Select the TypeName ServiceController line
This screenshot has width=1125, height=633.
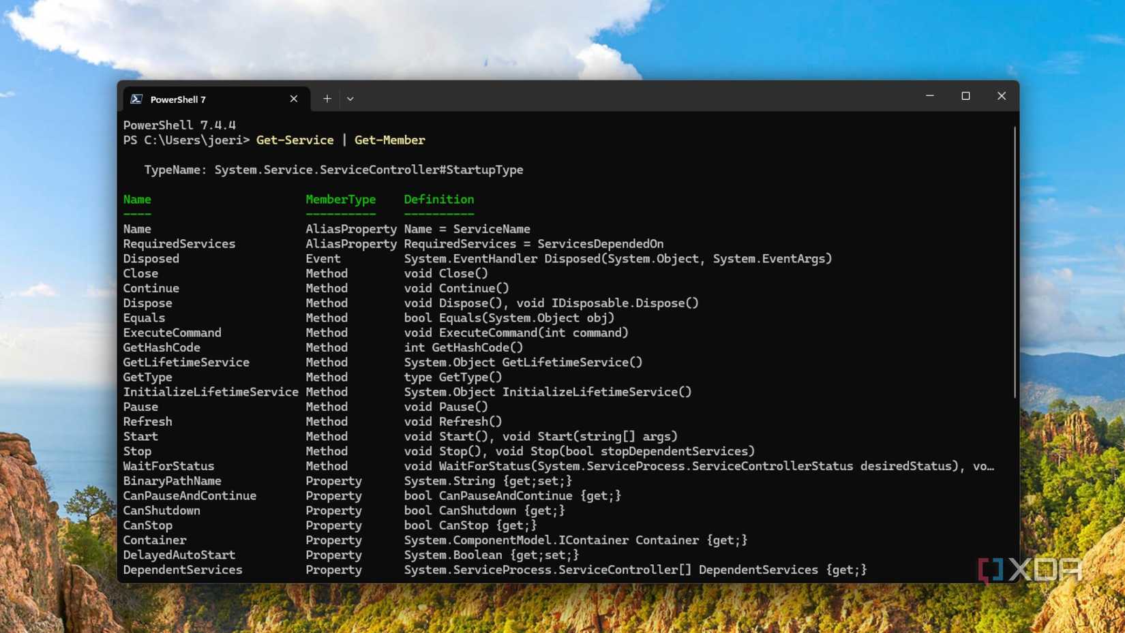pos(334,170)
